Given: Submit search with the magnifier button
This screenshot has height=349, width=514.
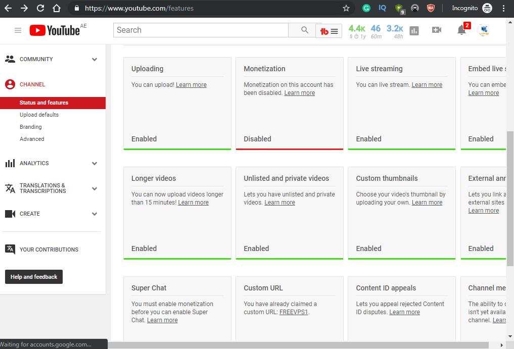Looking at the screenshot, I should 305,30.
